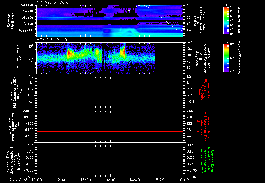Click the red line in the scanner position panel
Viewport: 265px width, 183px height.
110,131
